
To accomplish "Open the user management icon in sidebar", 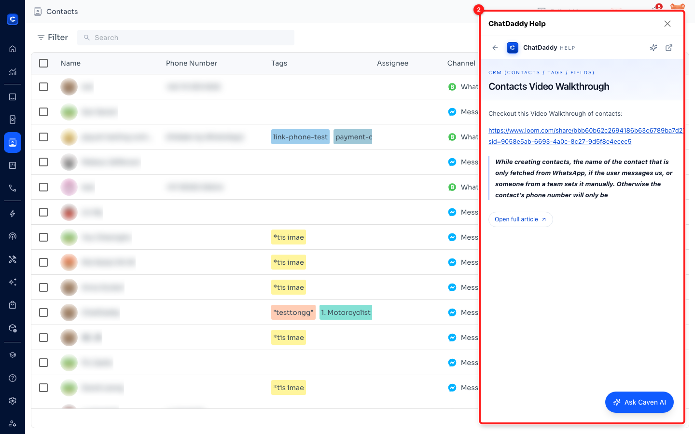I will (x=13, y=423).
